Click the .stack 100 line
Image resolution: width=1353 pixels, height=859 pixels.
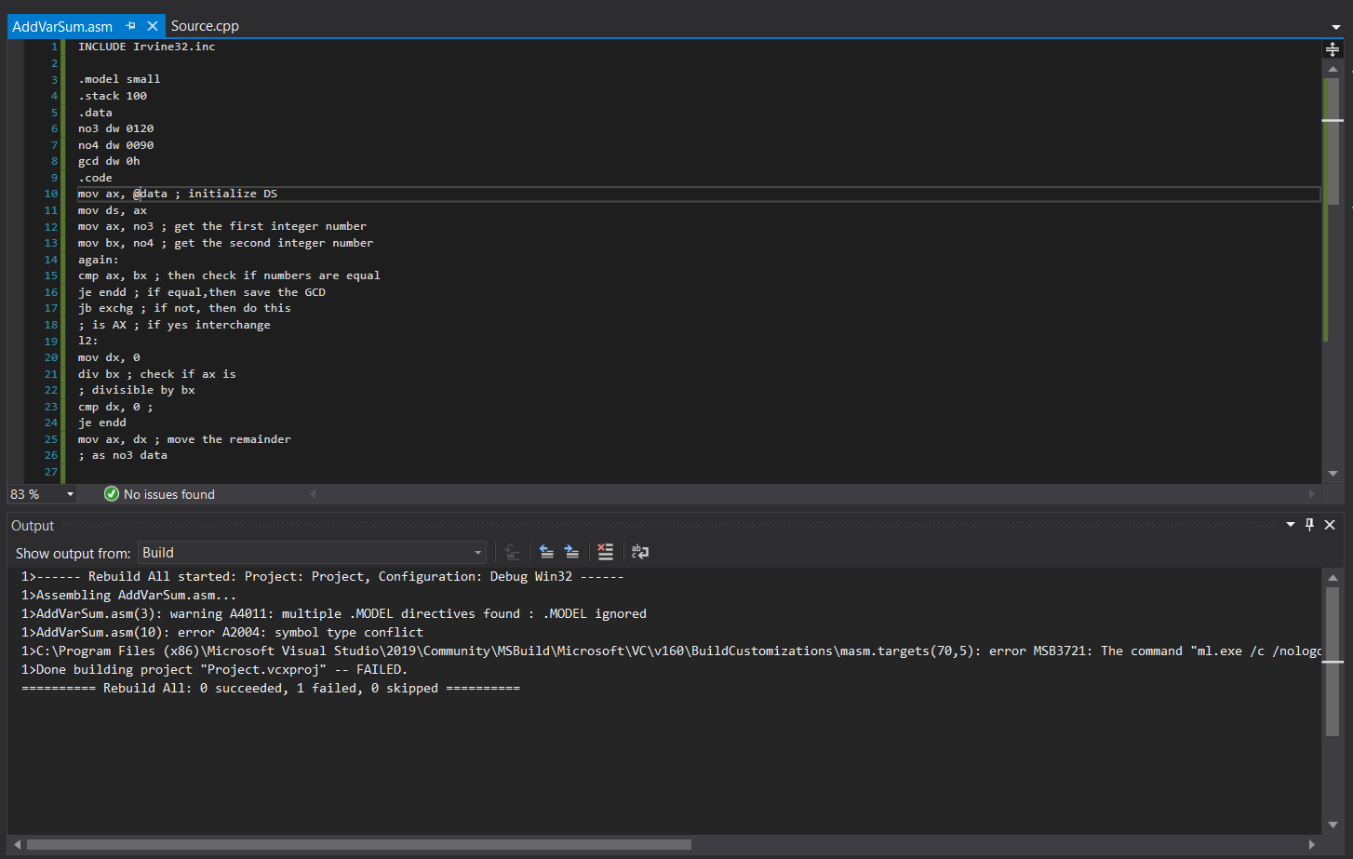113,96
